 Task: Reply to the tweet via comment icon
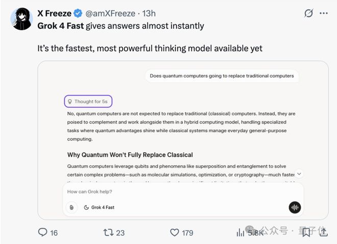click(x=43, y=232)
